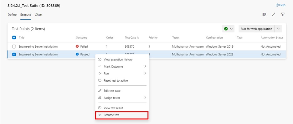
Task: Sort by the Automation Status column header
Action: 272,38
